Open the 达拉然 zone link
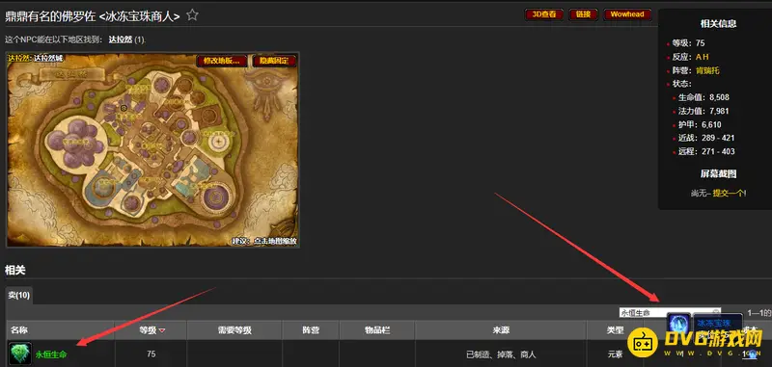 120,39
